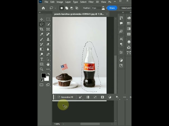Select the Zoom magnifier tool

coord(41,69)
